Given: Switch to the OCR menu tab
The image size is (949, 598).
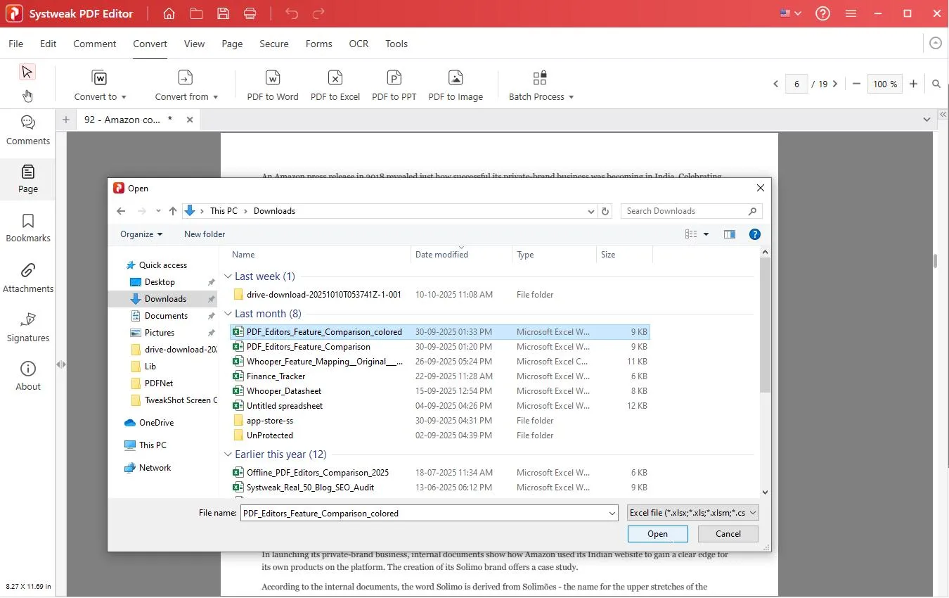Looking at the screenshot, I should coord(359,44).
